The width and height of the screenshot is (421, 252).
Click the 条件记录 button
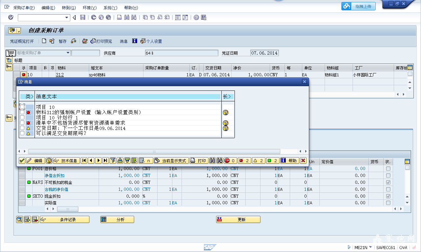click(x=64, y=219)
